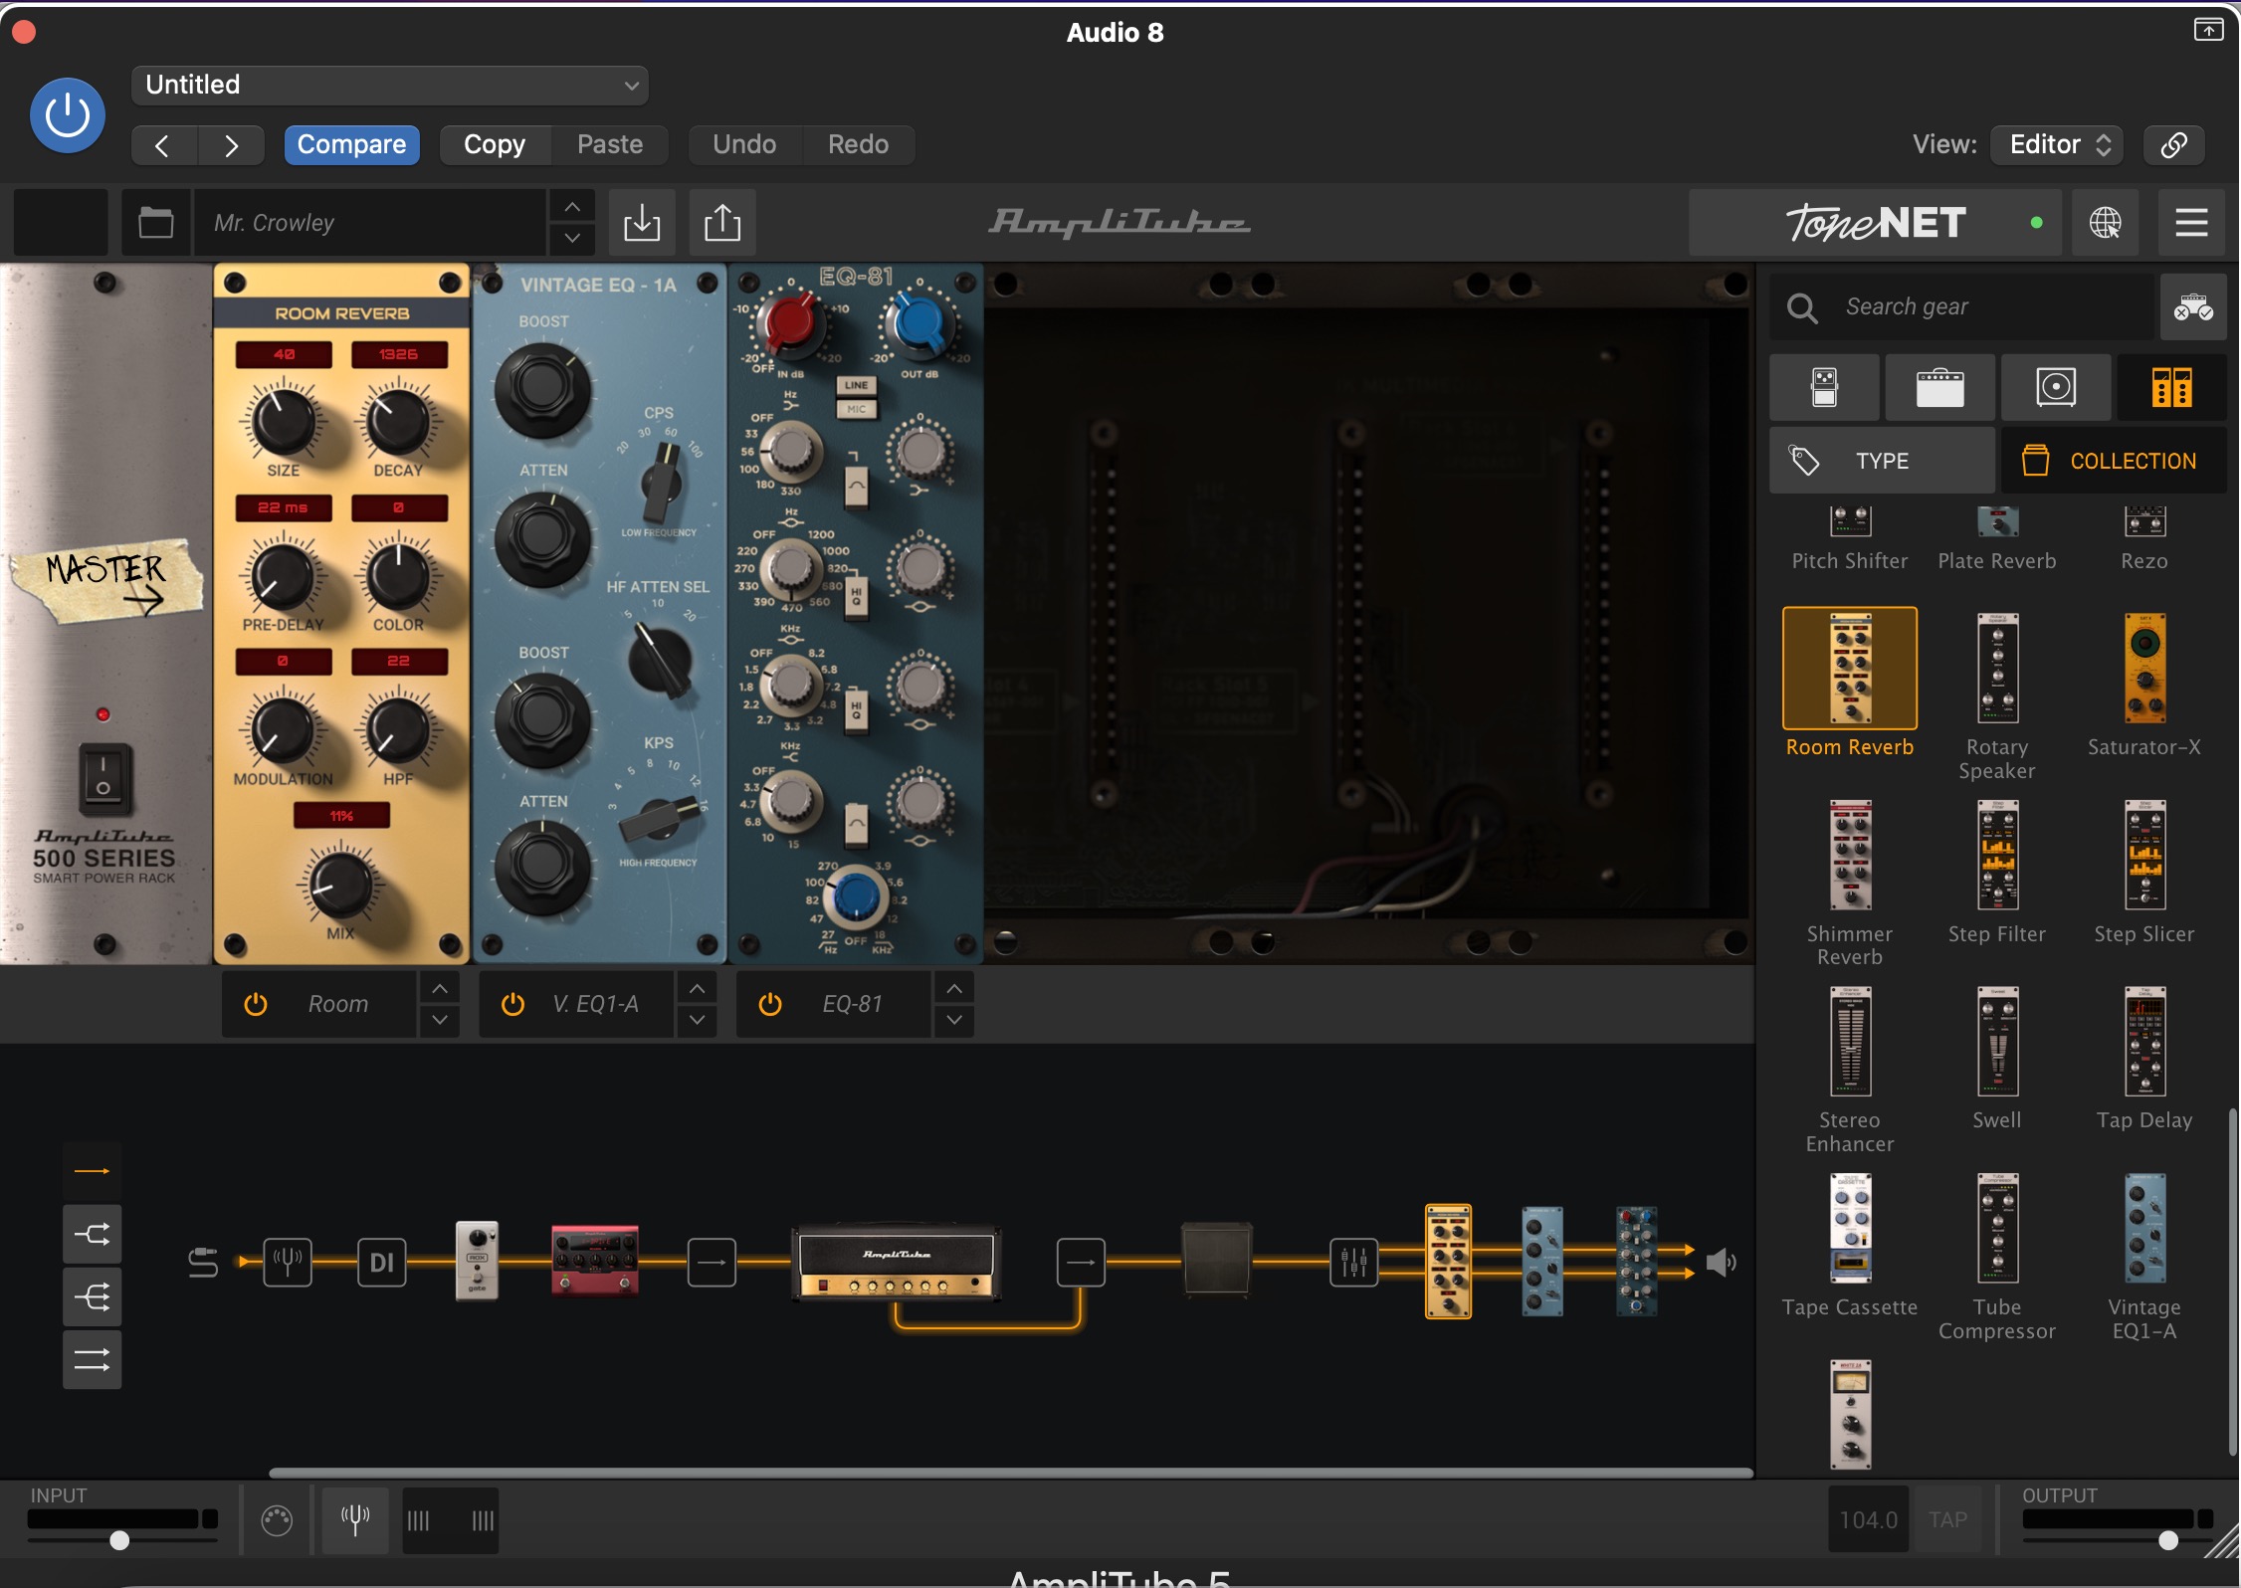Click the Copy button

[495, 145]
